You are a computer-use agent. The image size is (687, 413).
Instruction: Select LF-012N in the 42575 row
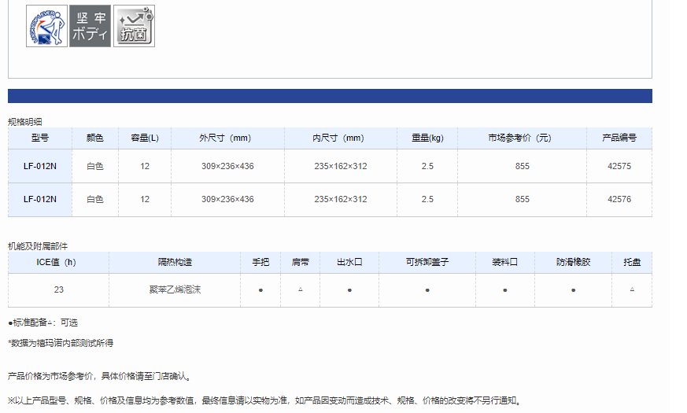coord(40,167)
